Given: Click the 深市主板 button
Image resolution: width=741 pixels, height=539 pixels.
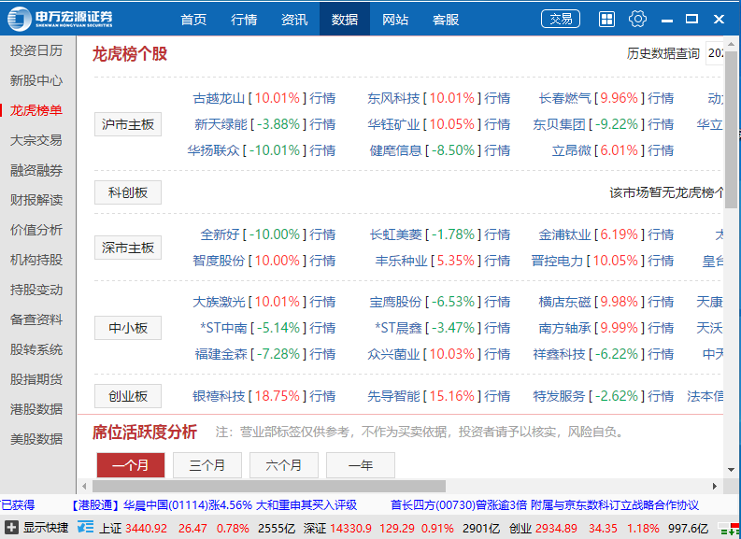Looking at the screenshot, I should point(128,248).
